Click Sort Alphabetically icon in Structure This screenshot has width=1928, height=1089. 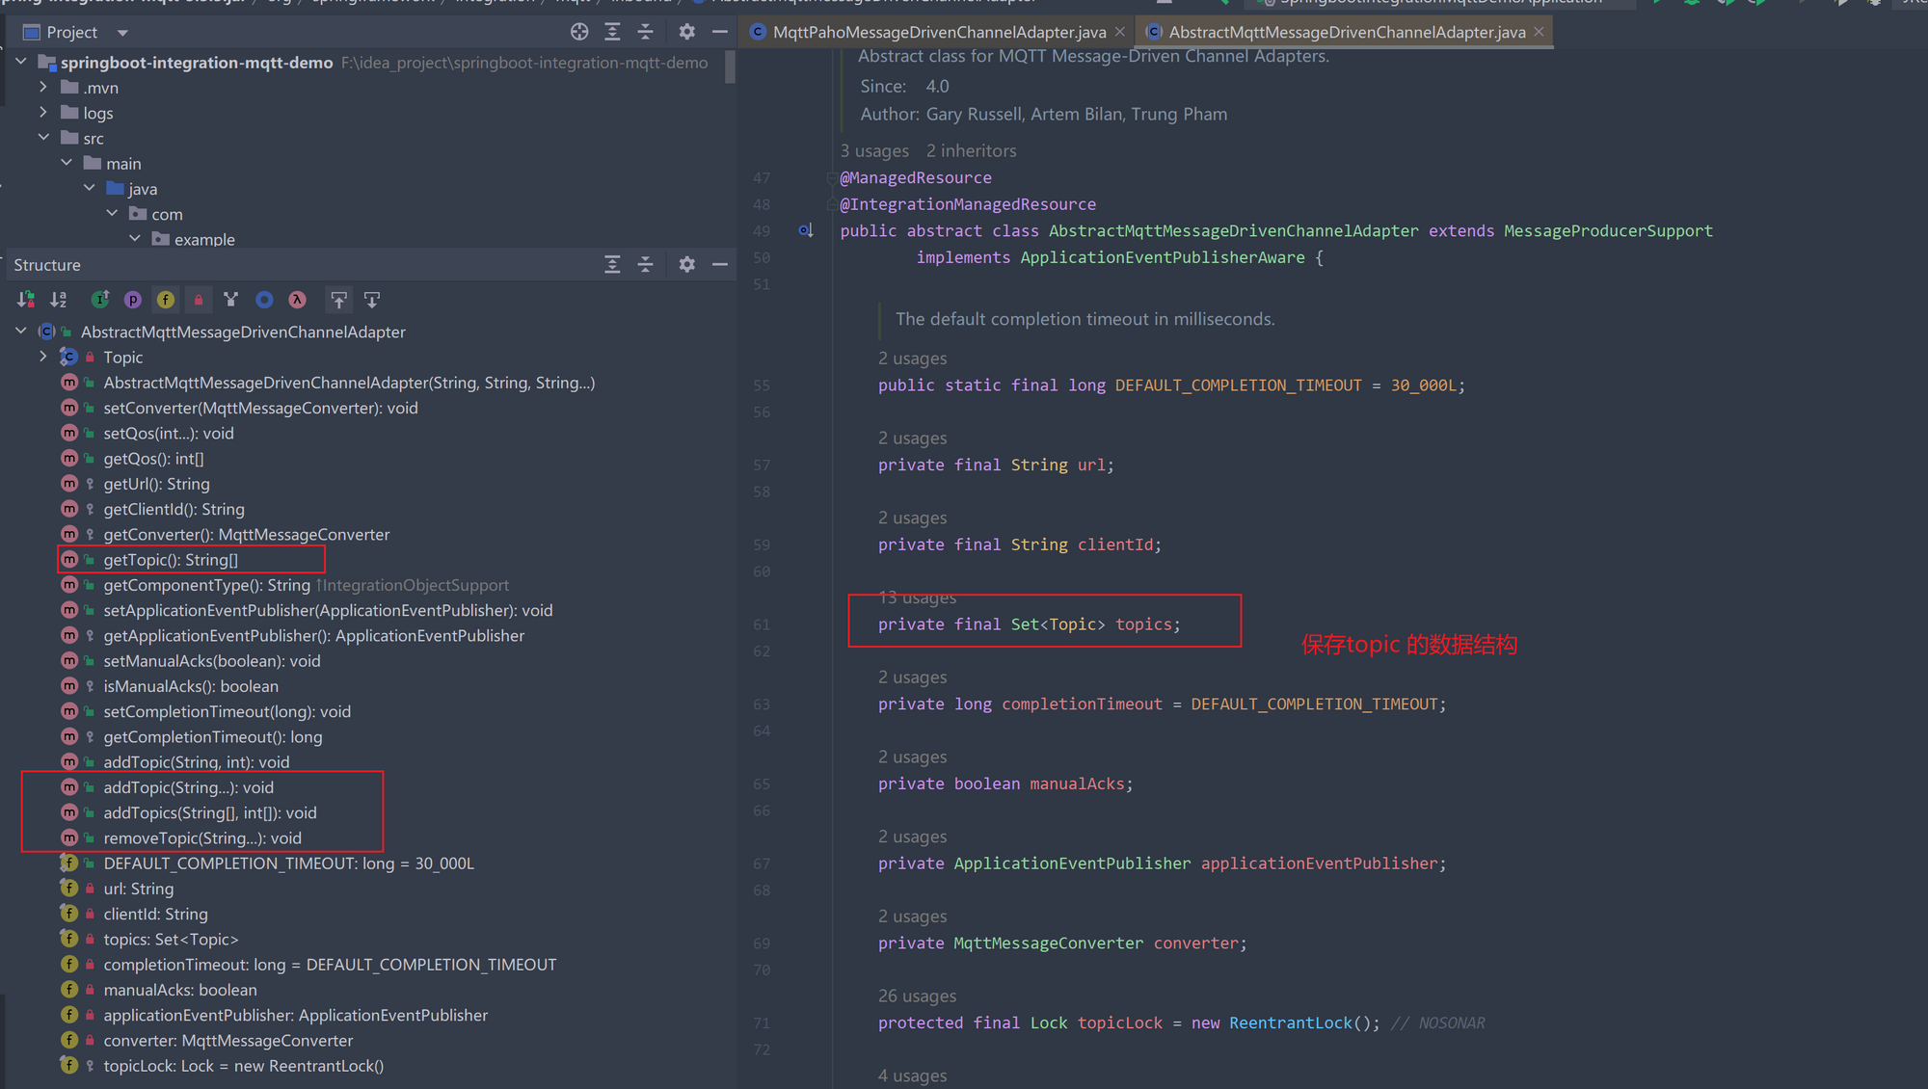point(59,300)
